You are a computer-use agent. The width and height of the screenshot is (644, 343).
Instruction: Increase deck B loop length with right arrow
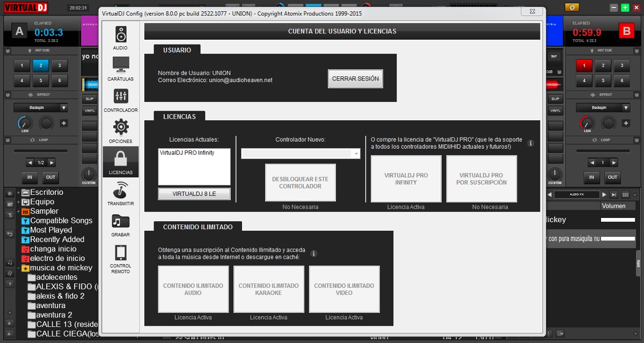tap(614, 163)
